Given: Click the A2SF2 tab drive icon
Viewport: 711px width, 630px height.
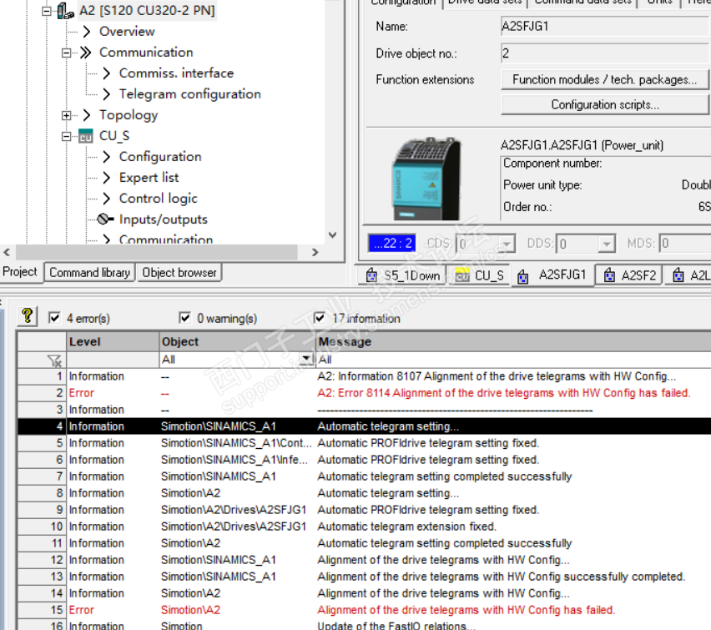Looking at the screenshot, I should coord(610,275).
